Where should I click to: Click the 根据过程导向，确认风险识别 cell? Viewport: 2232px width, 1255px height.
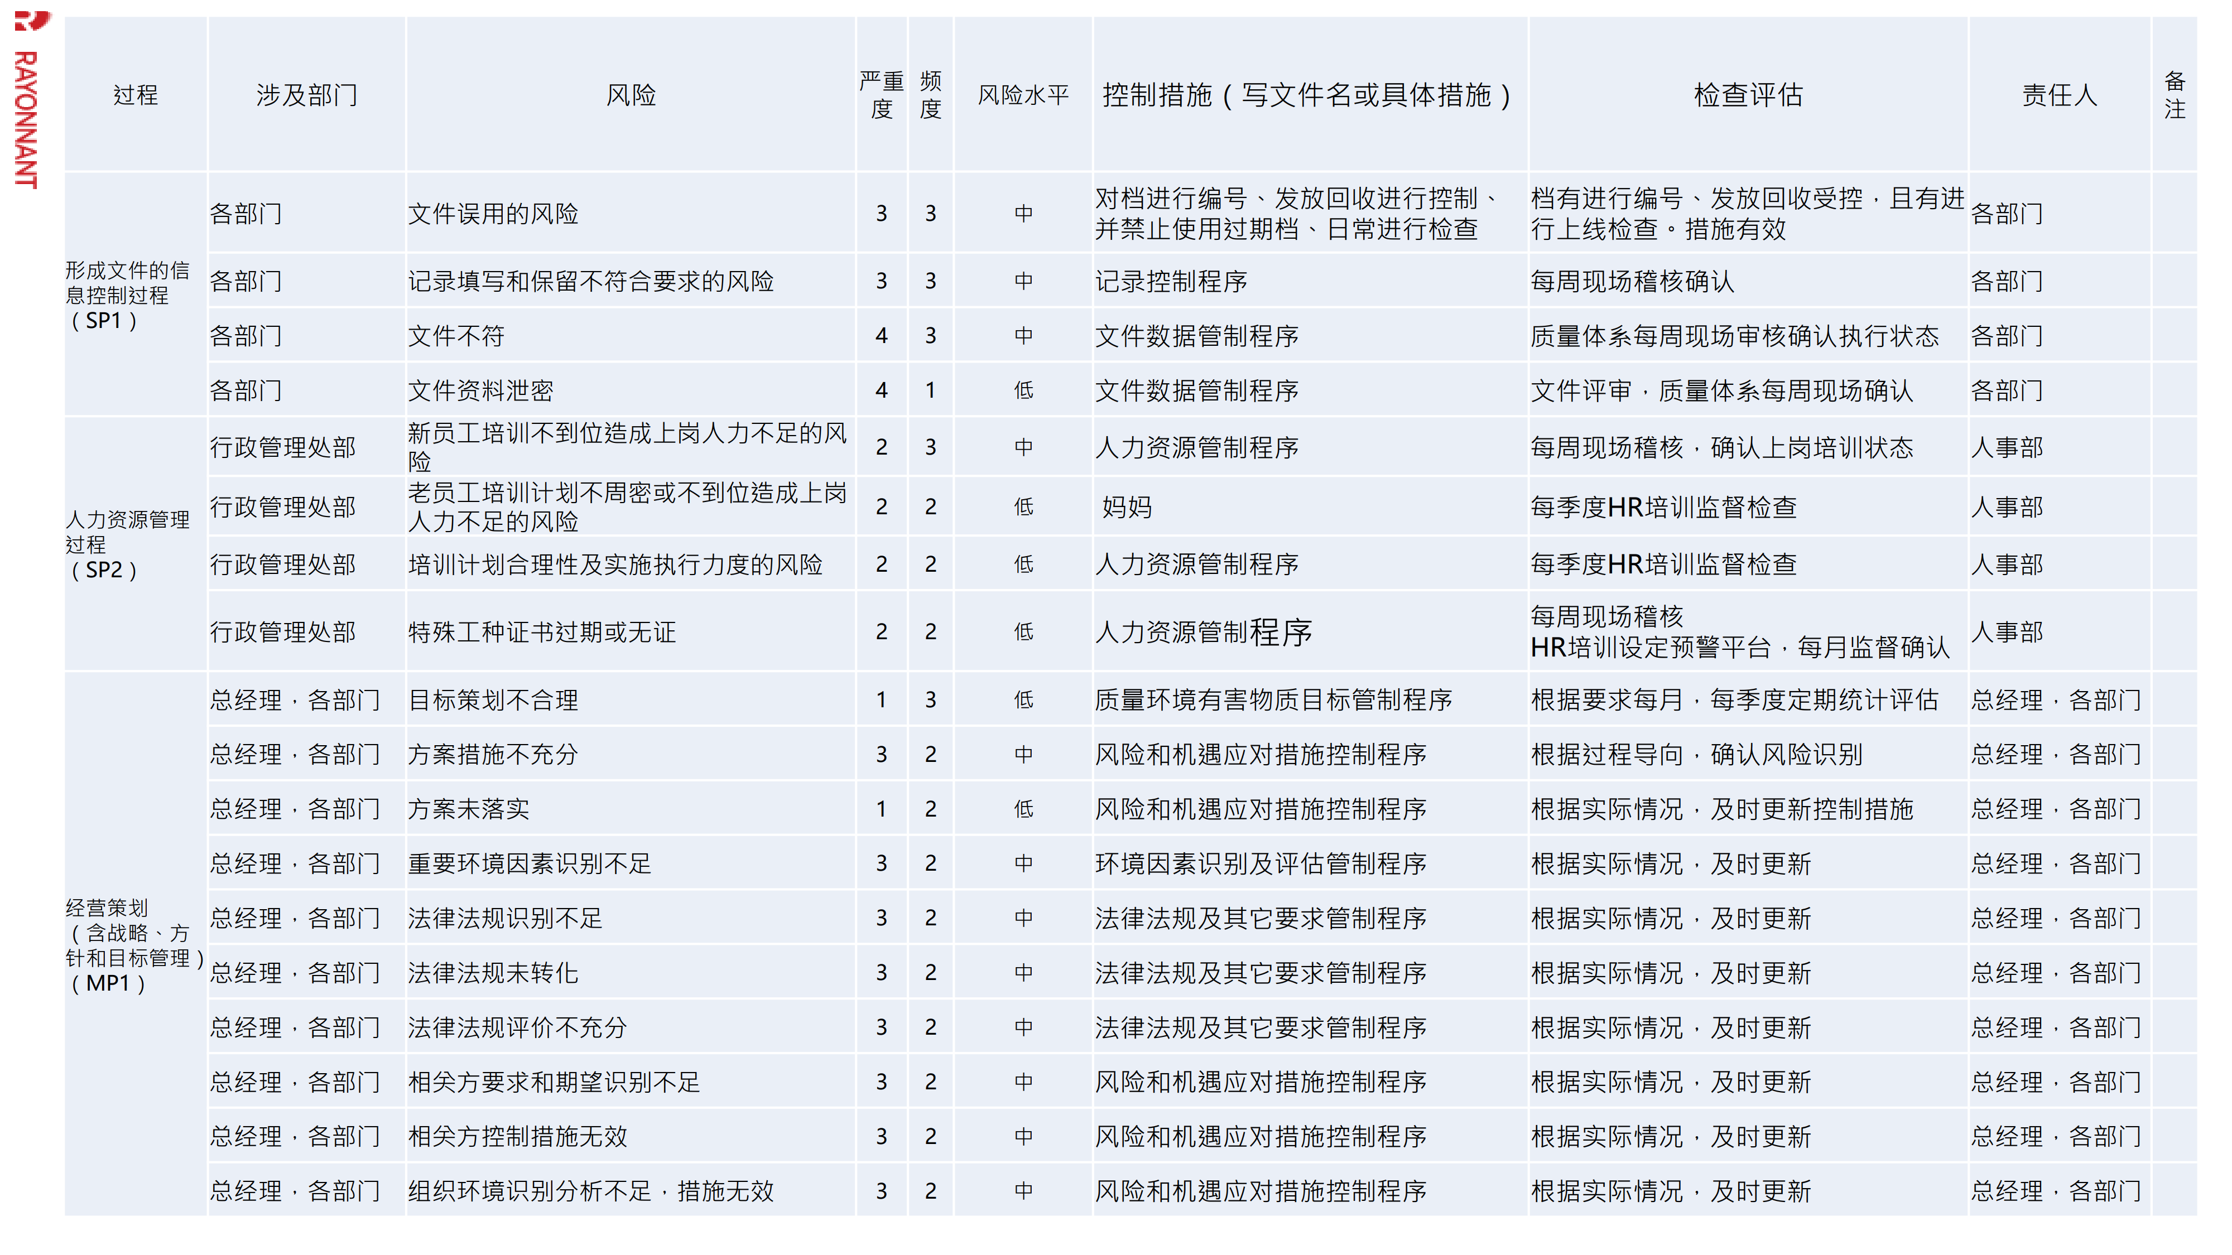[1749, 754]
